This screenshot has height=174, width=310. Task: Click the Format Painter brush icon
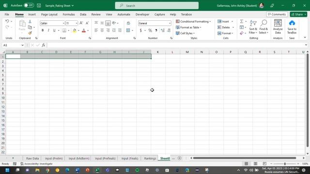pyautogui.click(x=30, y=33)
